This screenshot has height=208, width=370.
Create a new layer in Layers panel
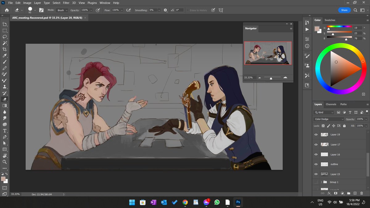[x=355, y=193]
